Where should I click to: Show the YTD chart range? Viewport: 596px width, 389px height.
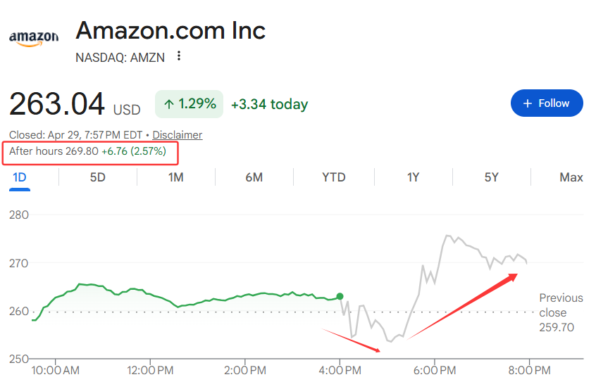click(x=333, y=177)
